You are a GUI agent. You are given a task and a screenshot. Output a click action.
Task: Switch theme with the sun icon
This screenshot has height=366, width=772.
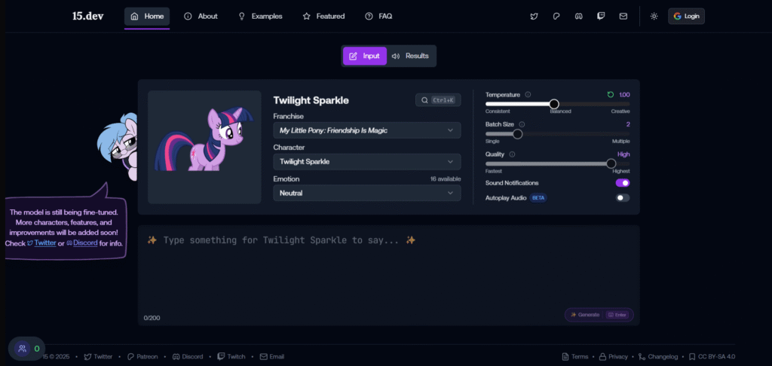tap(654, 16)
